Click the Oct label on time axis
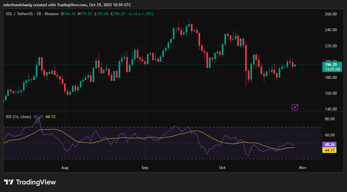Image resolution: width=347 pixels, height=192 pixels. (222, 167)
